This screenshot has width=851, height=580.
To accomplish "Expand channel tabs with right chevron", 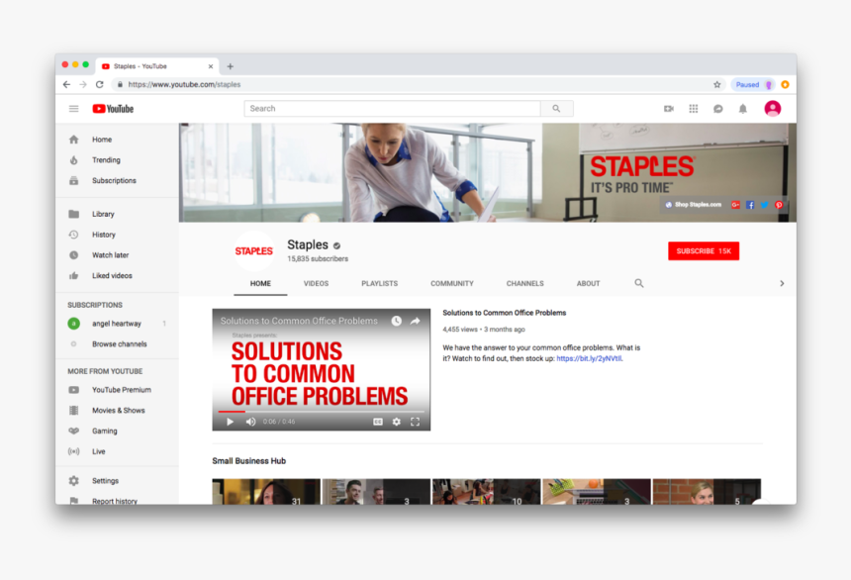I will click(782, 283).
